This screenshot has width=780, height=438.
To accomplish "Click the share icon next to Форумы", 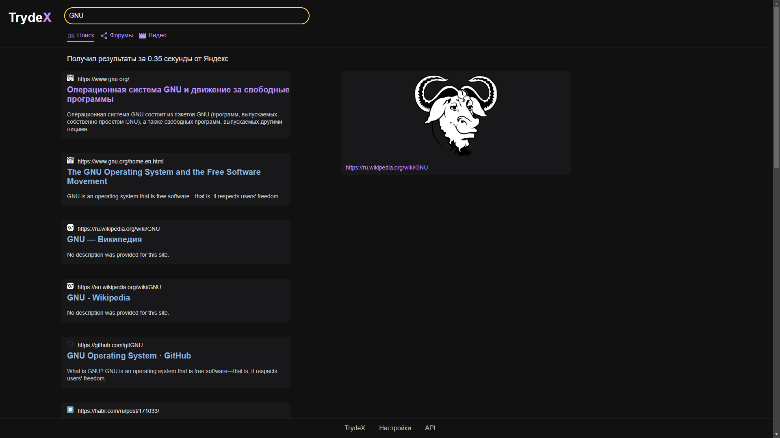I will [104, 36].
